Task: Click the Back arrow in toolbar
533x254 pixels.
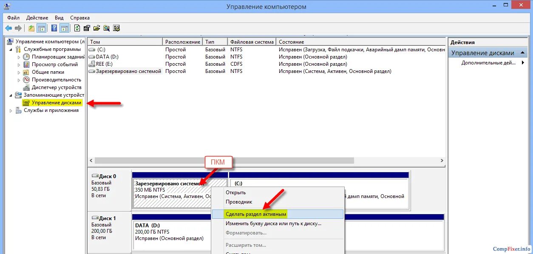Action: pyautogui.click(x=9, y=28)
